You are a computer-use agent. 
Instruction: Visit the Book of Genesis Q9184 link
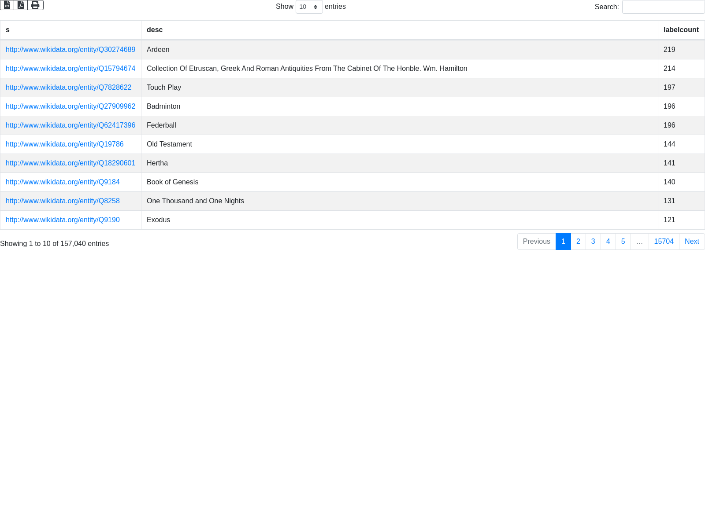click(63, 182)
